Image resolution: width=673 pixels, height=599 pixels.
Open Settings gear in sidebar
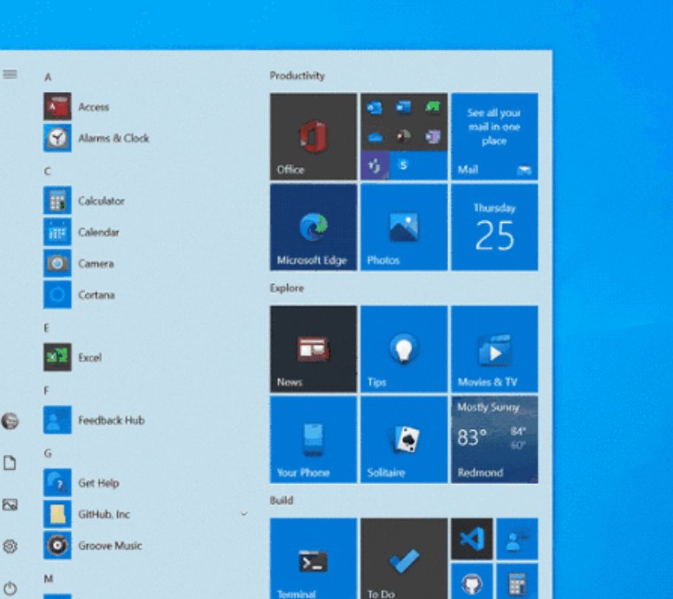(x=10, y=546)
